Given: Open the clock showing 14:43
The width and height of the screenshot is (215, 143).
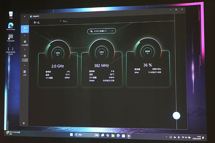Looking at the screenshot, I should (197, 138).
